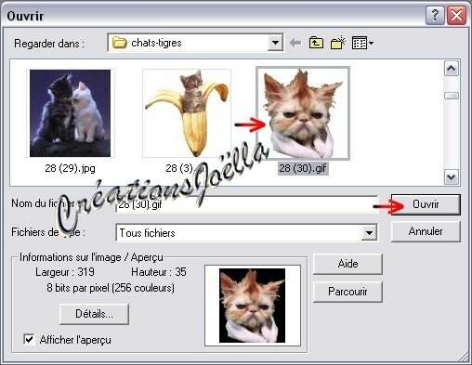Screen dimensions: 472x365
Task: Go up one folder level icon
Action: [316, 43]
